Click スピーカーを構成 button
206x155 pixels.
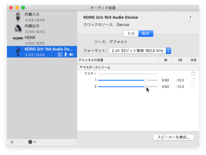click(x=174, y=137)
